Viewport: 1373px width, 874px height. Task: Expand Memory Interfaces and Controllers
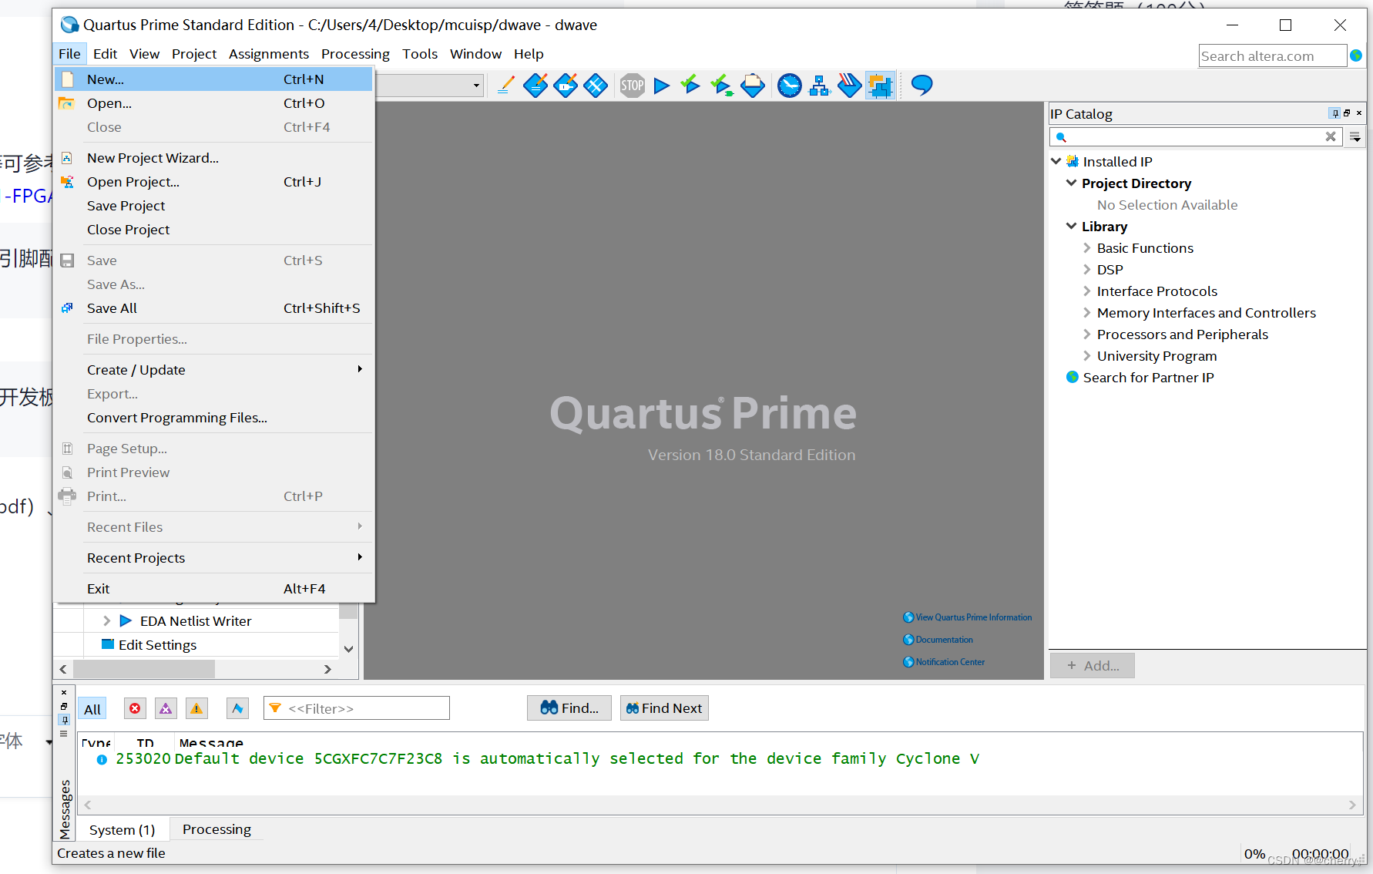click(1087, 312)
